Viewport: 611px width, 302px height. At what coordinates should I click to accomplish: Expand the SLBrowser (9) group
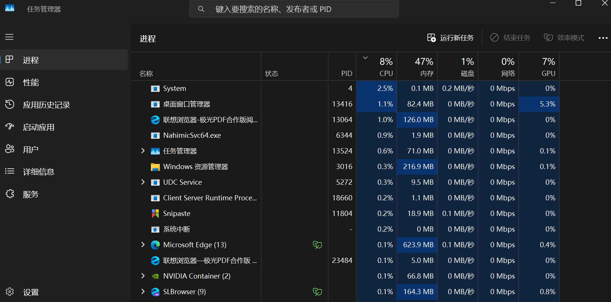tap(143, 292)
